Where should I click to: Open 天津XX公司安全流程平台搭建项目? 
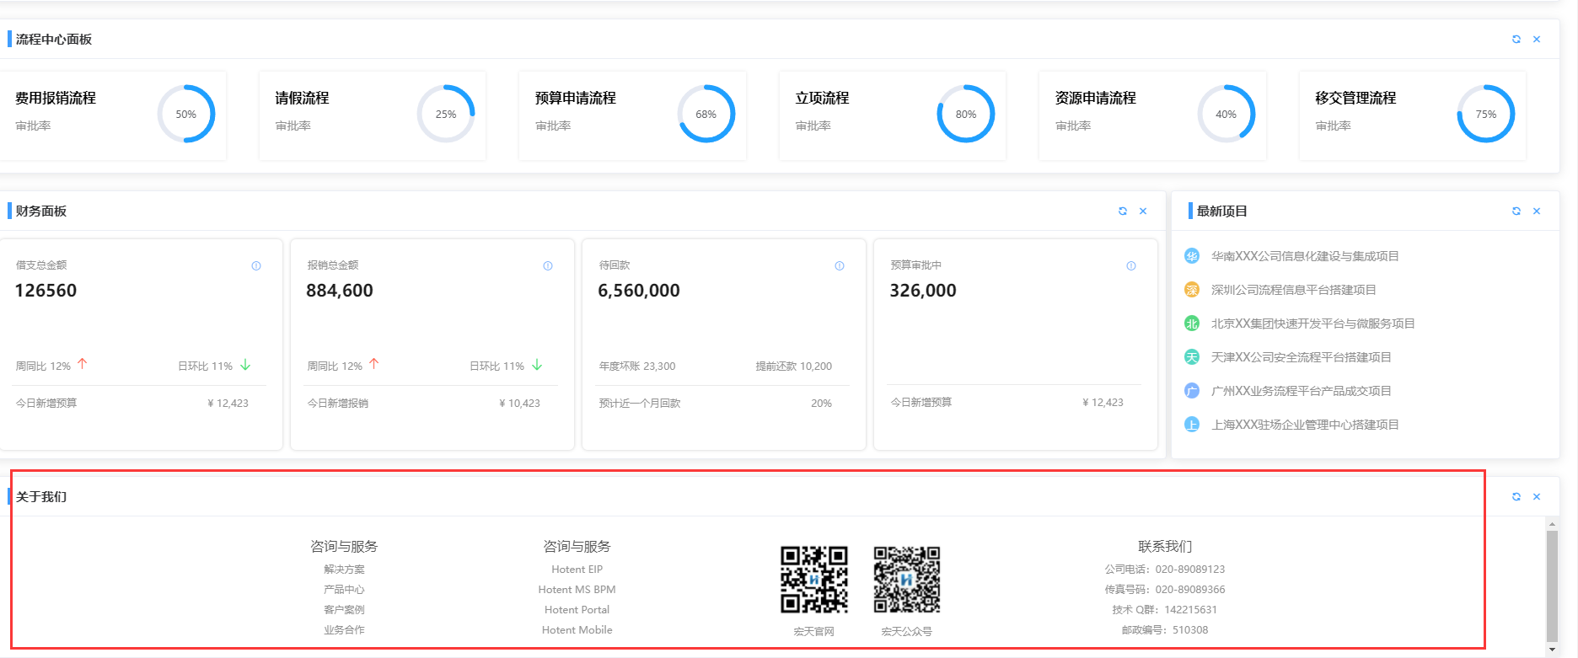click(x=1302, y=357)
